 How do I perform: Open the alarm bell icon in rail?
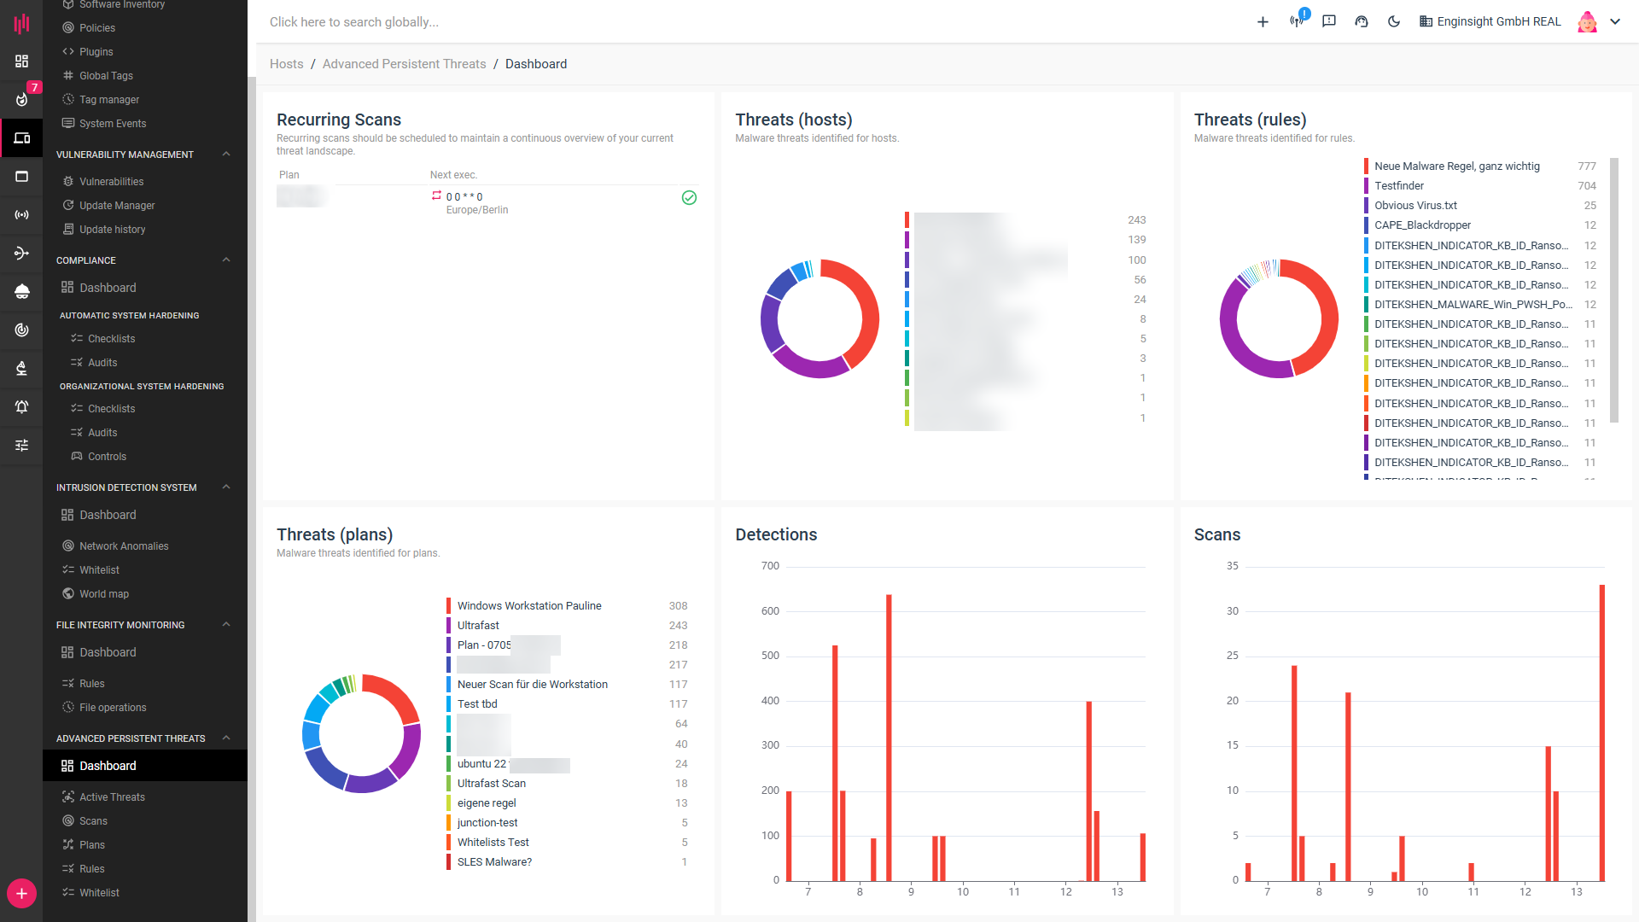22,406
